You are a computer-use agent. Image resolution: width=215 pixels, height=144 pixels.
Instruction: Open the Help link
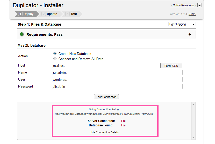point(192,14)
